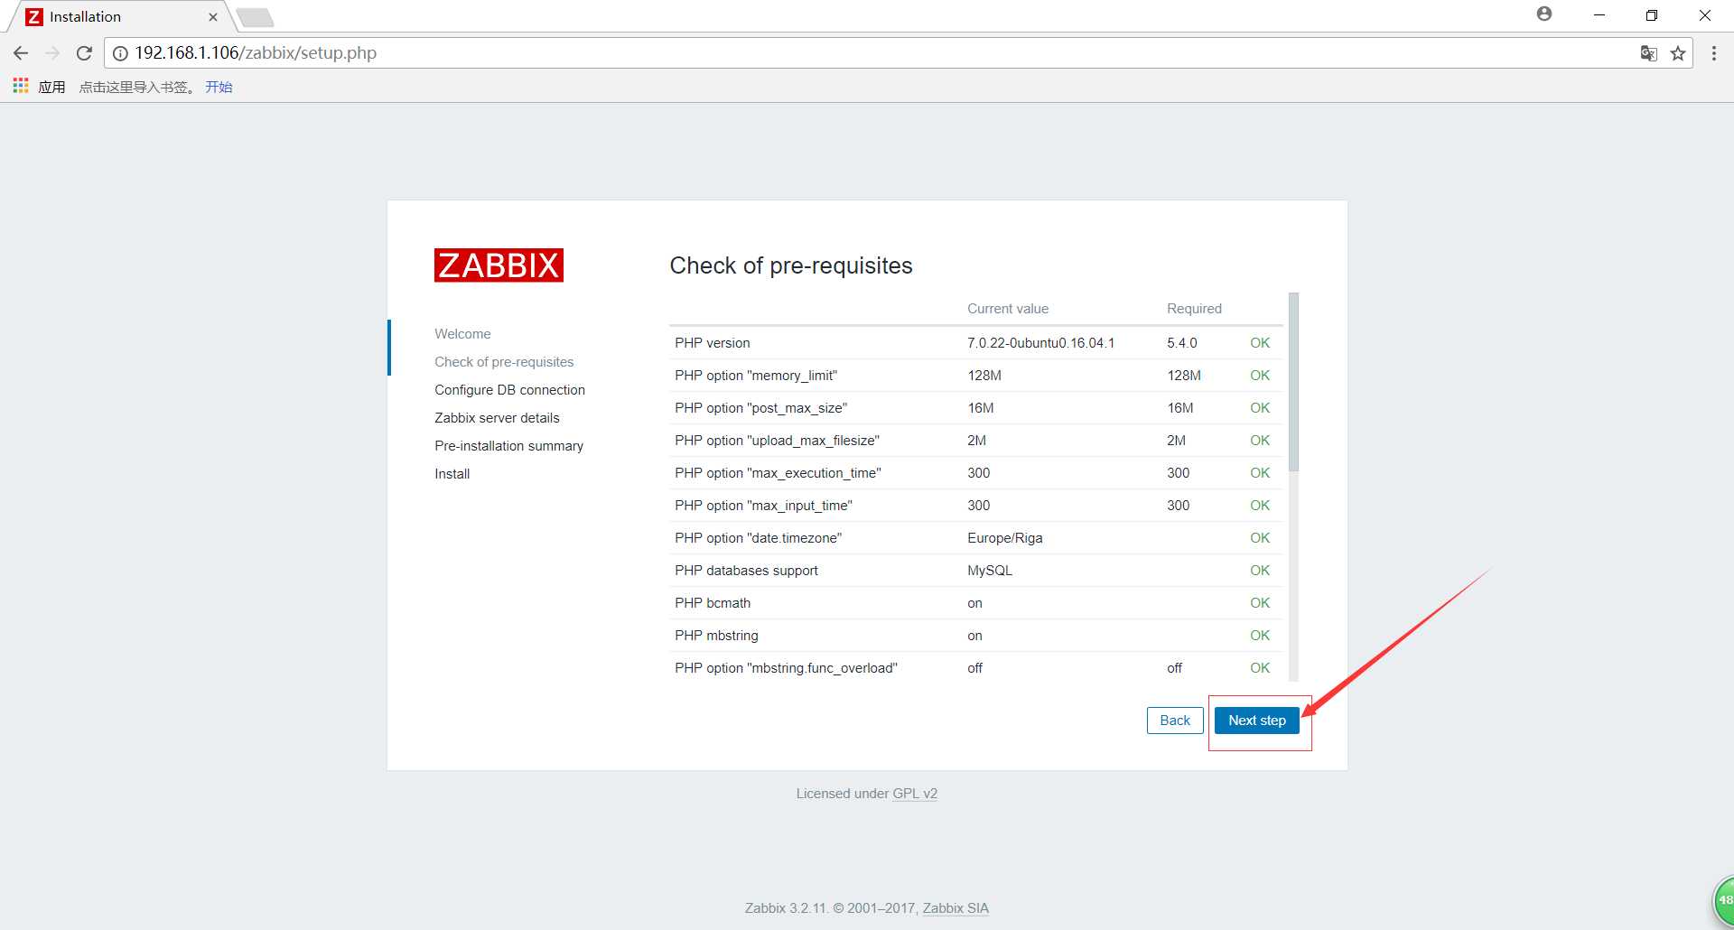This screenshot has height=930, width=1734.
Task: Open Chrome three-dot menu
Action: [x=1713, y=53]
